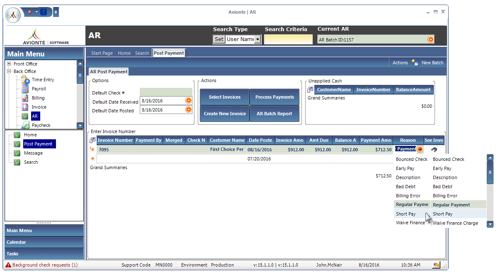Click the status bar message icon

coord(436,265)
